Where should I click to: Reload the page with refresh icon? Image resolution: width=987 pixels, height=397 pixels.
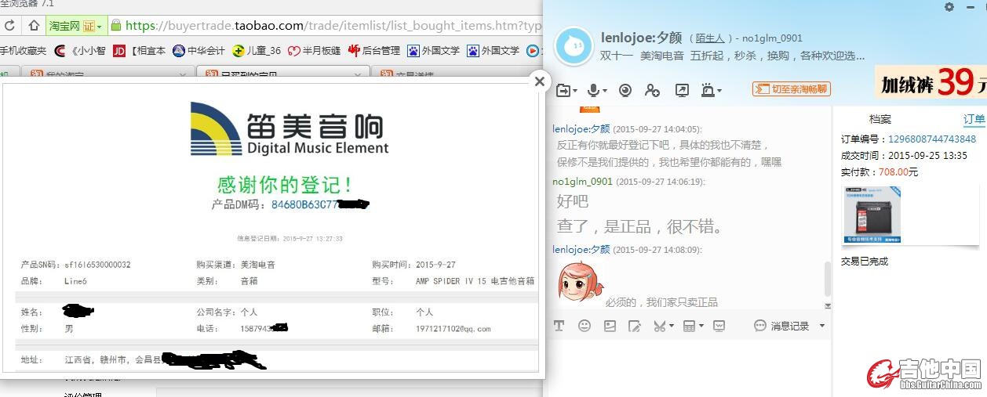pyautogui.click(x=10, y=25)
